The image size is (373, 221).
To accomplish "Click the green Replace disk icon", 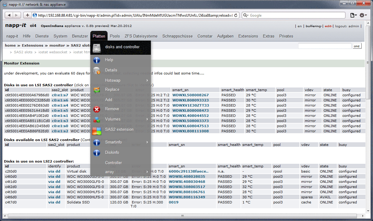I will (x=96, y=90).
